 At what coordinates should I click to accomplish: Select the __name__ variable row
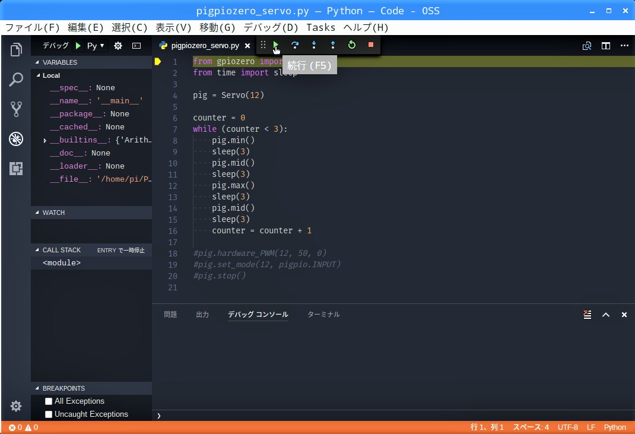(x=91, y=101)
